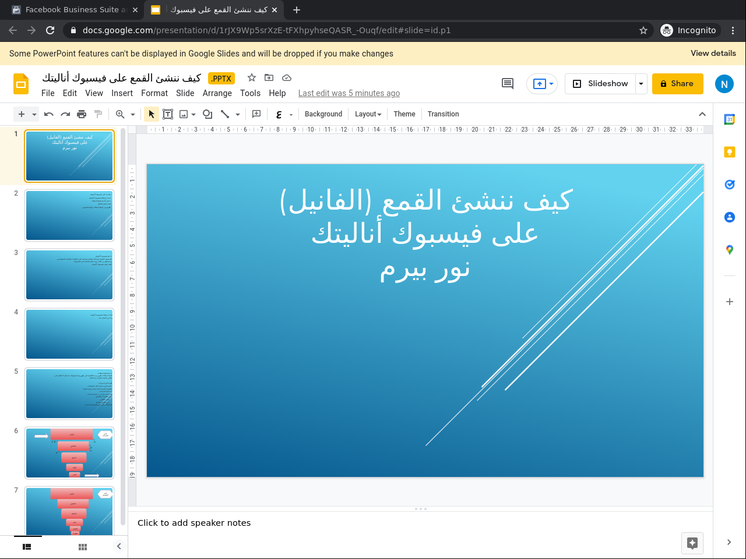Select the Text box tool

(x=168, y=114)
